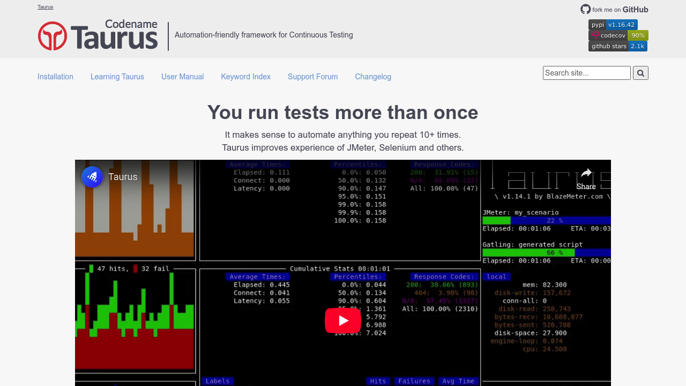Play the YouTube video

click(x=343, y=321)
